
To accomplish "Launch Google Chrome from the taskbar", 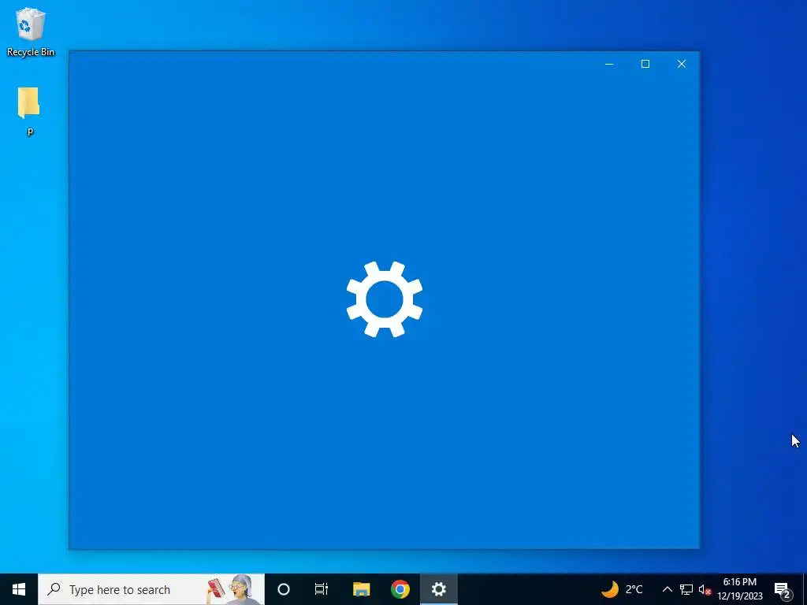I will click(400, 589).
